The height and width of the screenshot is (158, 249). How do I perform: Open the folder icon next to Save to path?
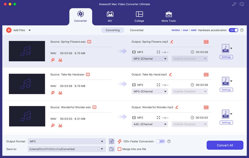111,149
